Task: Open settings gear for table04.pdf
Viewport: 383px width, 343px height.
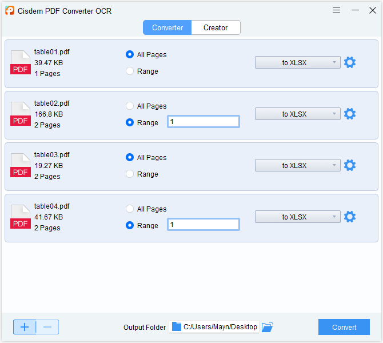Action: (350, 217)
